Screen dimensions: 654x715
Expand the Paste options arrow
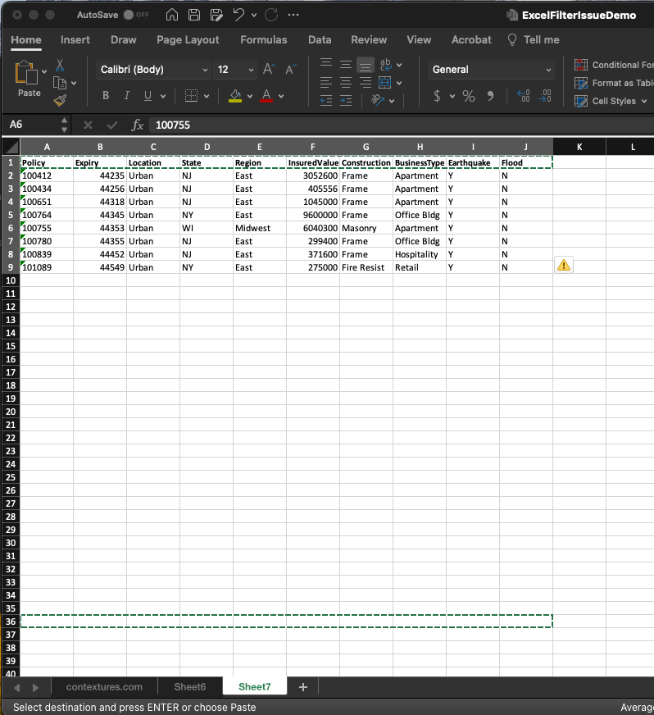(x=44, y=71)
